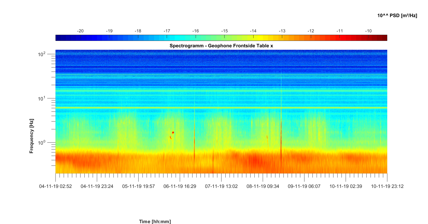Click the yellow region of the colorbar

point(260,38)
